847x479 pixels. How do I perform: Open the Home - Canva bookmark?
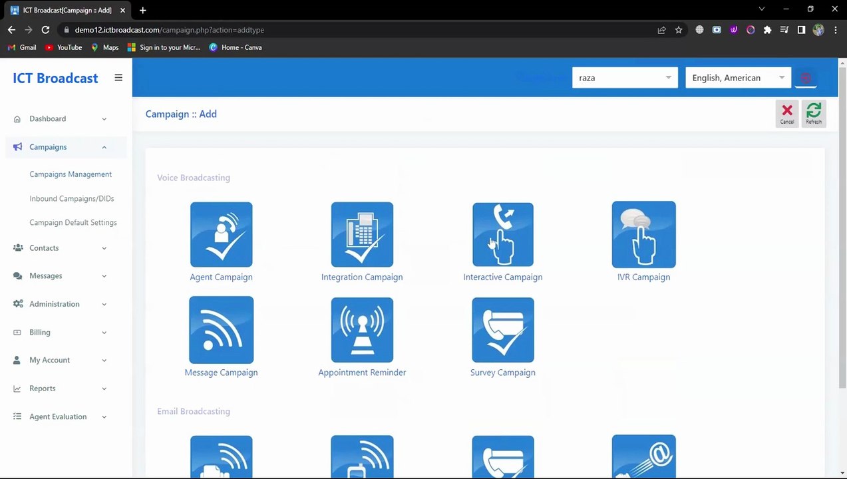[236, 48]
